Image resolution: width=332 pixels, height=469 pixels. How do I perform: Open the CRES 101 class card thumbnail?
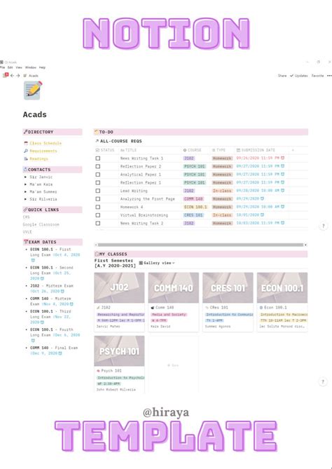[x=228, y=287]
